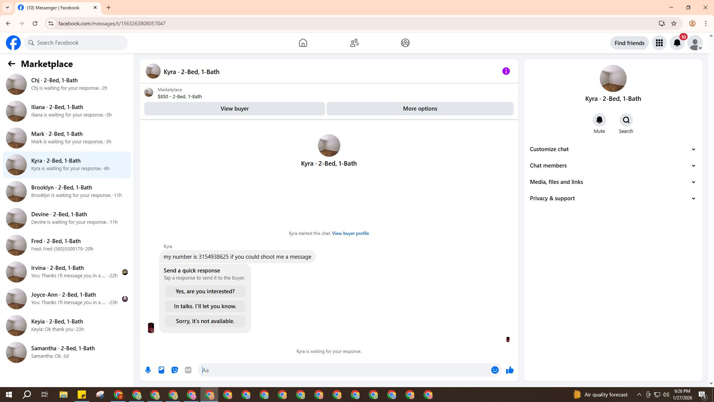Image resolution: width=714 pixels, height=402 pixels.
Task: Open the Brooklyn 2-Bed conversation
Action: pyautogui.click(x=67, y=191)
